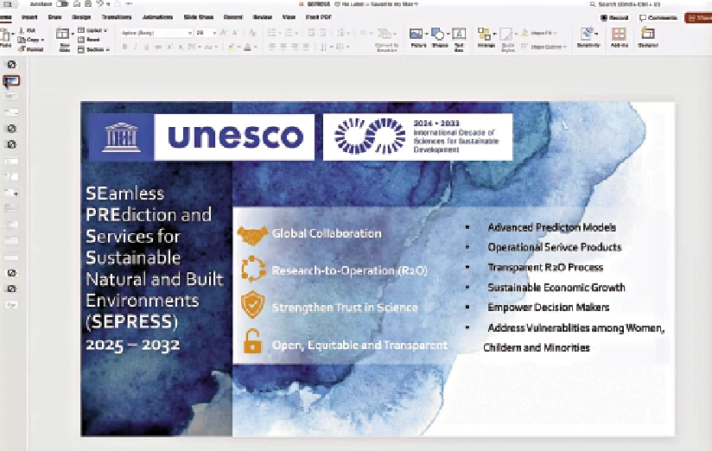This screenshot has height=451, width=712.
Task: Toggle italic text formatting
Action: (x=136, y=47)
